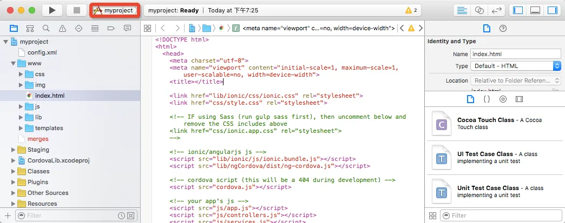Stop the running task with Stop button
The height and width of the screenshot is (223, 565).
tap(77, 10)
